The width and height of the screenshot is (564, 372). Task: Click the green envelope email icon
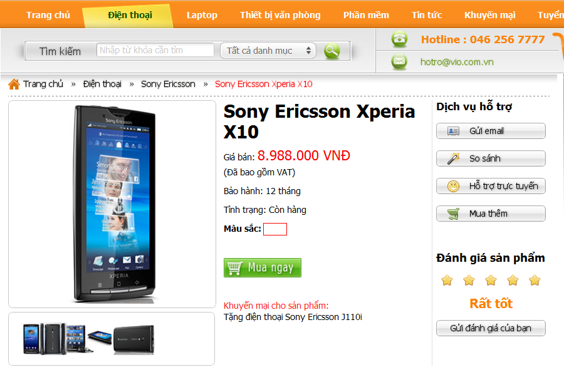coord(399,62)
